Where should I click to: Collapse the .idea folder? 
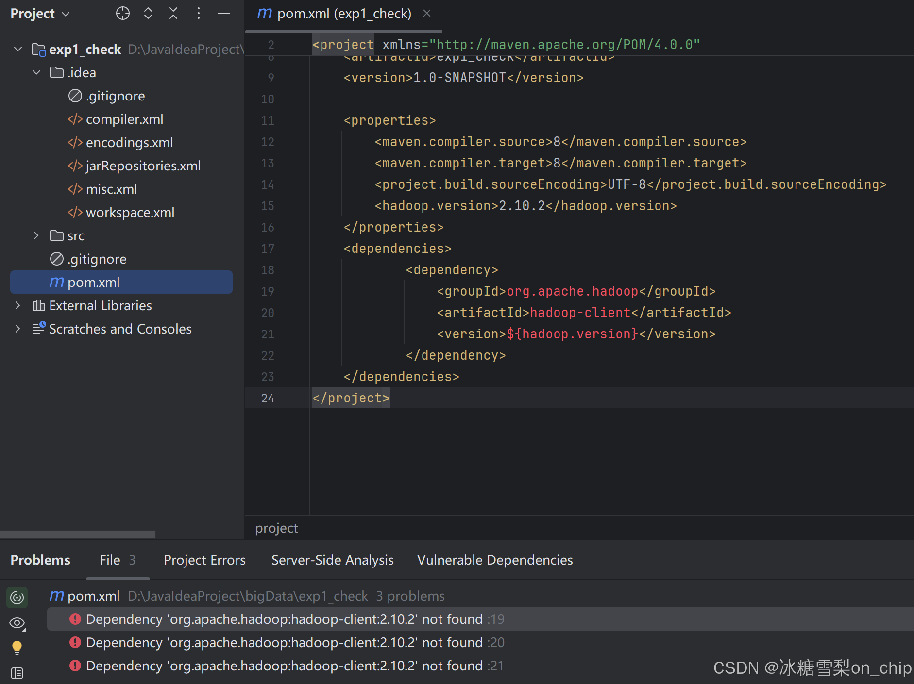(36, 72)
